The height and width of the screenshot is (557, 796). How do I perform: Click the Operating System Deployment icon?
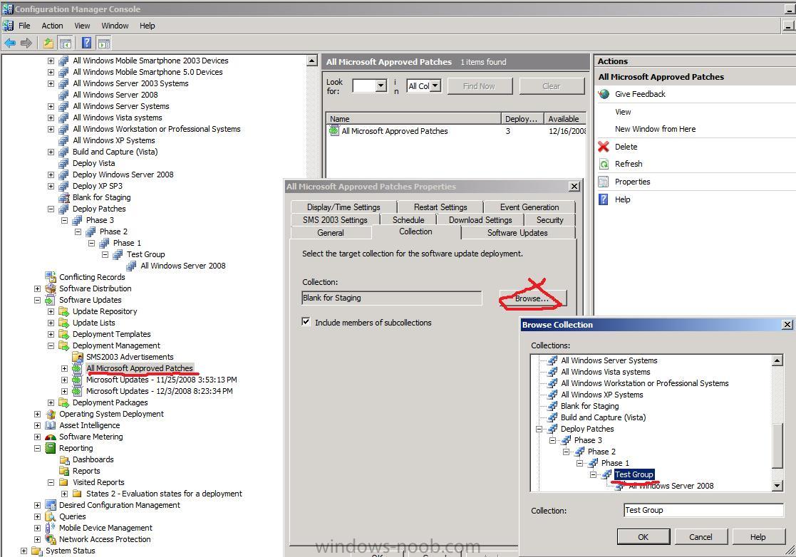click(51, 414)
